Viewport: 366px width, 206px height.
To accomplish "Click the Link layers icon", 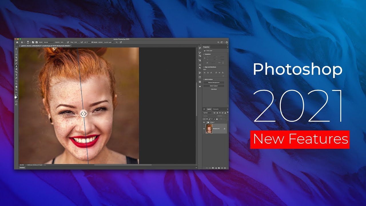I will coord(207,168).
